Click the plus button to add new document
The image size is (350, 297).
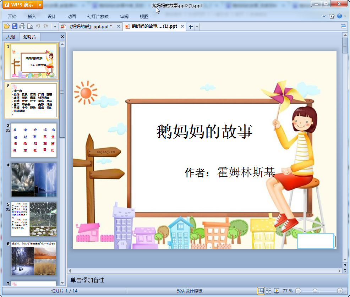[191, 27]
